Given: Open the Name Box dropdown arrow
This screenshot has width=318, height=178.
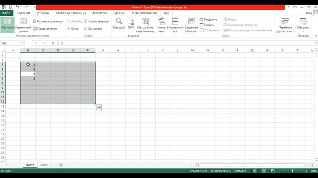Looking at the screenshot, I should tap(22, 43).
